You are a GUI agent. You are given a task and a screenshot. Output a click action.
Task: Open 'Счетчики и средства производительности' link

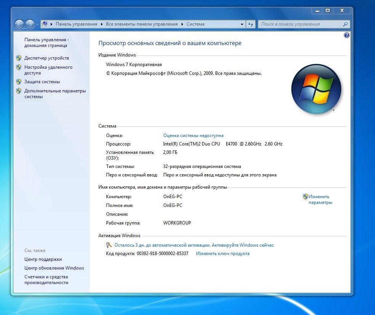tap(46, 279)
